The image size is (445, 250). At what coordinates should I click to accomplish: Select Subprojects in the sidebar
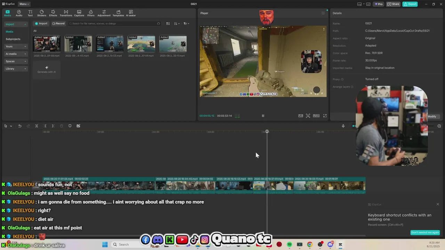[x=13, y=39]
